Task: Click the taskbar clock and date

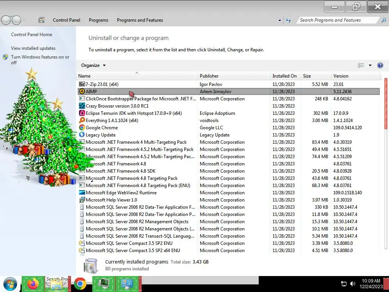Action: (x=371, y=284)
